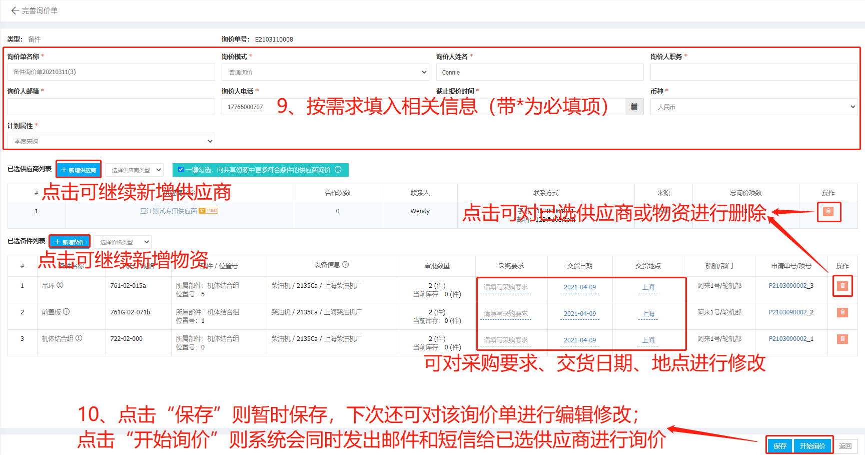Edit 采购要求 for the 机体结合组 row
The width and height of the screenshot is (865, 455).
click(506, 340)
